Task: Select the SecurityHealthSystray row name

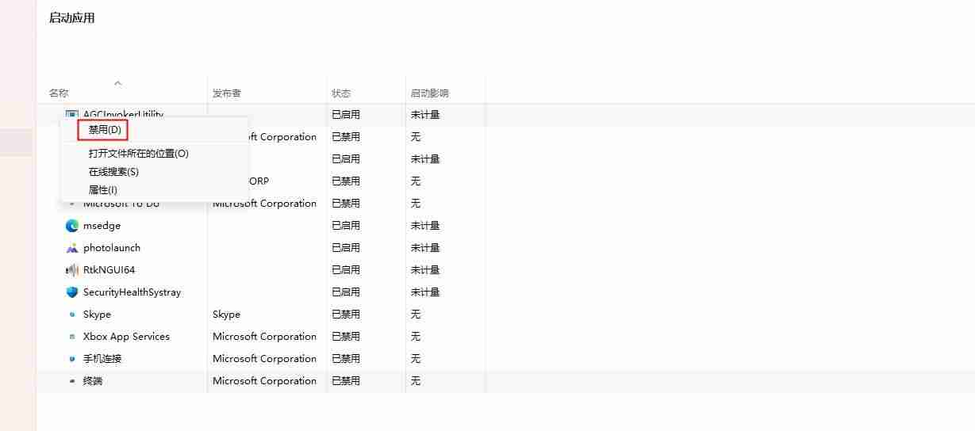Action: 132,292
